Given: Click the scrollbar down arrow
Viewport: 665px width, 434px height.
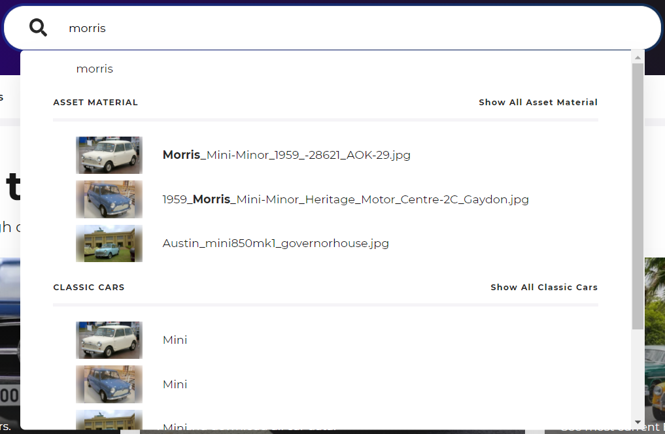Looking at the screenshot, I should [638, 422].
